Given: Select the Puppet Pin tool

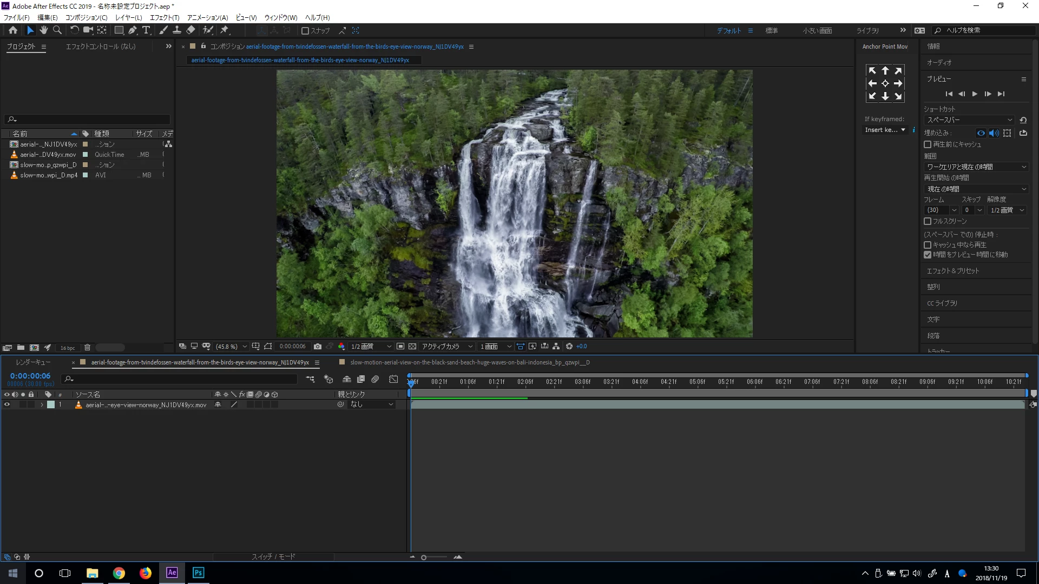Looking at the screenshot, I should click(225, 30).
